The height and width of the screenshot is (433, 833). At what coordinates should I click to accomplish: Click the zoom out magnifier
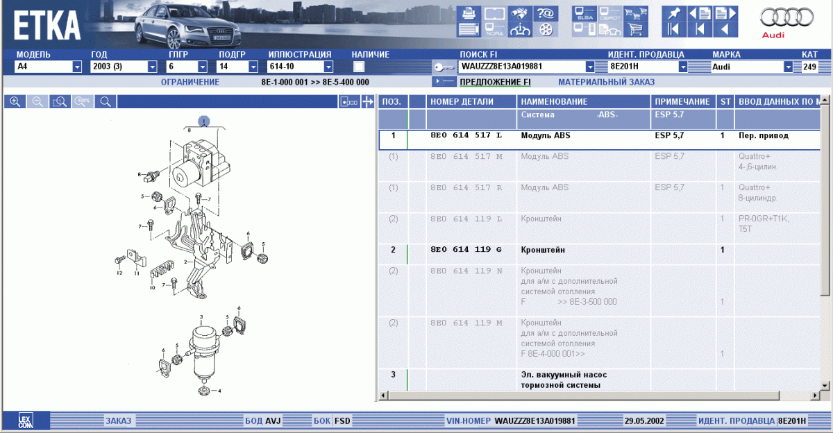click(37, 102)
